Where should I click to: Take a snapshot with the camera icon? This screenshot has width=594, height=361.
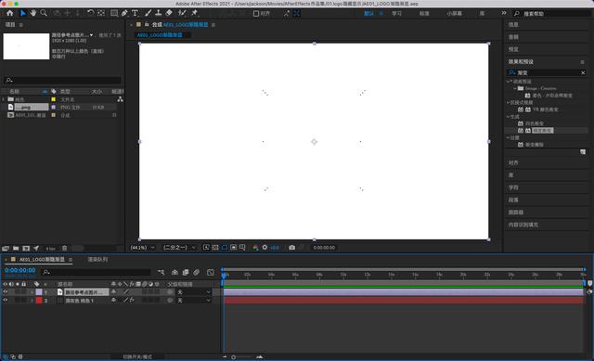pyautogui.click(x=291, y=248)
